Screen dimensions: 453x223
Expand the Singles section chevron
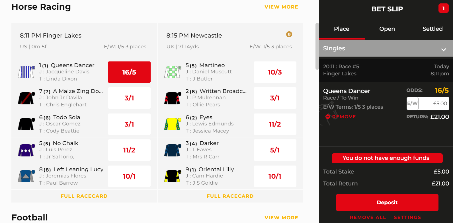[x=443, y=49]
